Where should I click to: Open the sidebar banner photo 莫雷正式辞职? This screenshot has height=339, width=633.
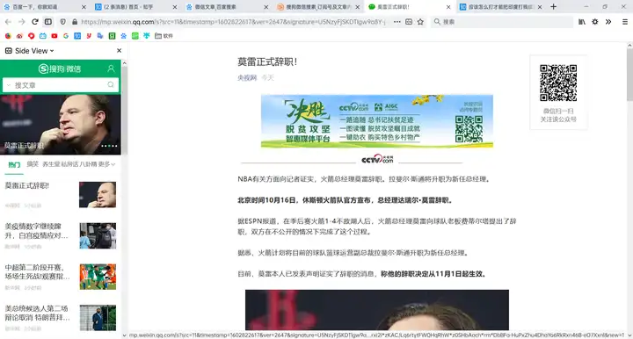(61, 125)
